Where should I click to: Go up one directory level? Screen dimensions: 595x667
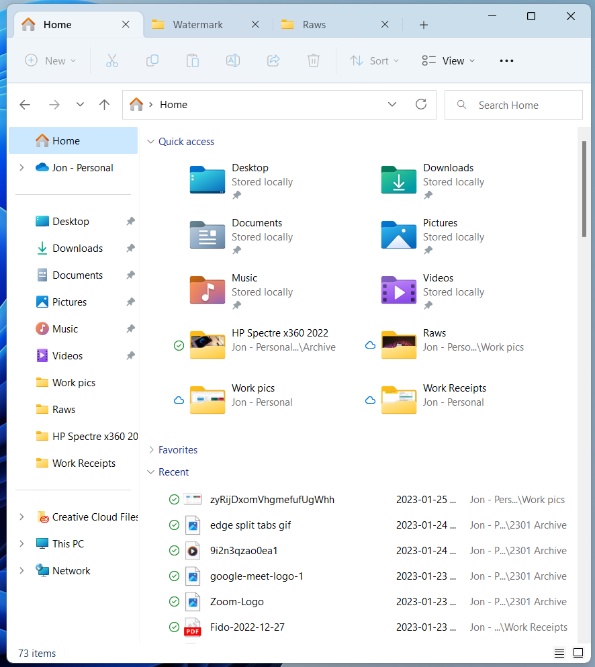[104, 105]
